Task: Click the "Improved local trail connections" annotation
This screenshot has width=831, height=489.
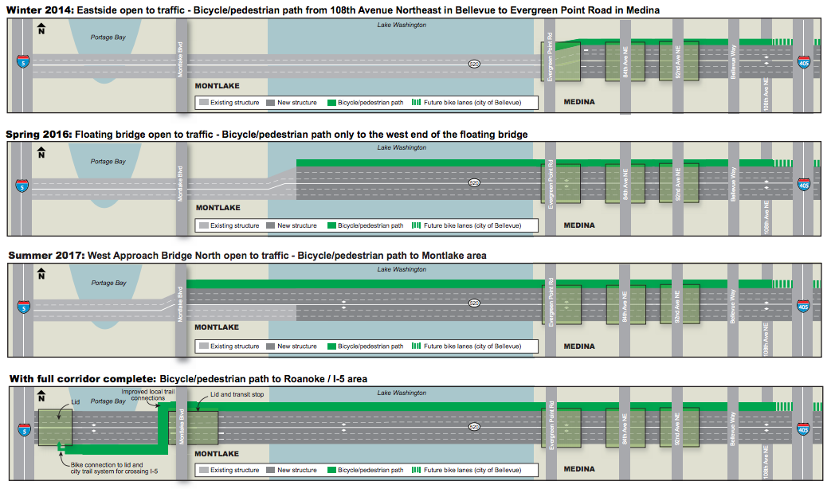Action: pos(147,395)
